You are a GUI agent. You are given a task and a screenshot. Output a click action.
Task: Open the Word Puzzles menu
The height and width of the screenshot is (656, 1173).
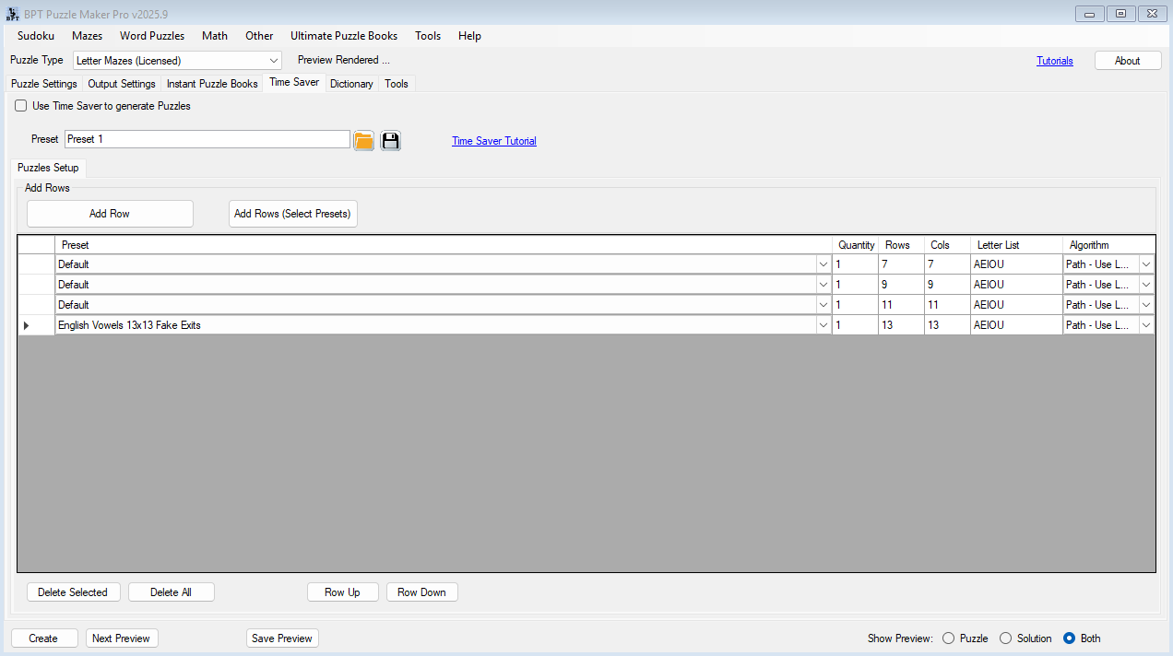point(152,36)
